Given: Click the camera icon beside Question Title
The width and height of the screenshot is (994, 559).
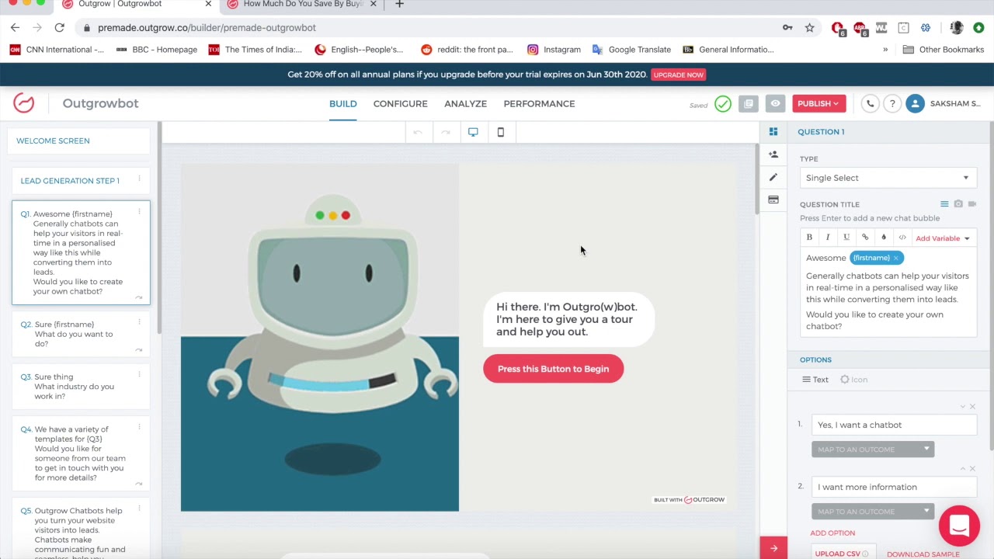Looking at the screenshot, I should pyautogui.click(x=959, y=203).
